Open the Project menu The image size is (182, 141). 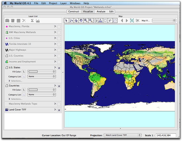(x=53, y=3)
